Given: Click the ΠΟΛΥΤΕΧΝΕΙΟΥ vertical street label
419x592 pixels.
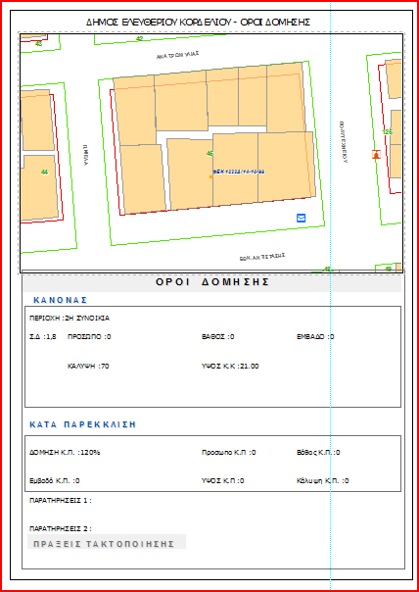Looking at the screenshot, I should click(343, 142).
